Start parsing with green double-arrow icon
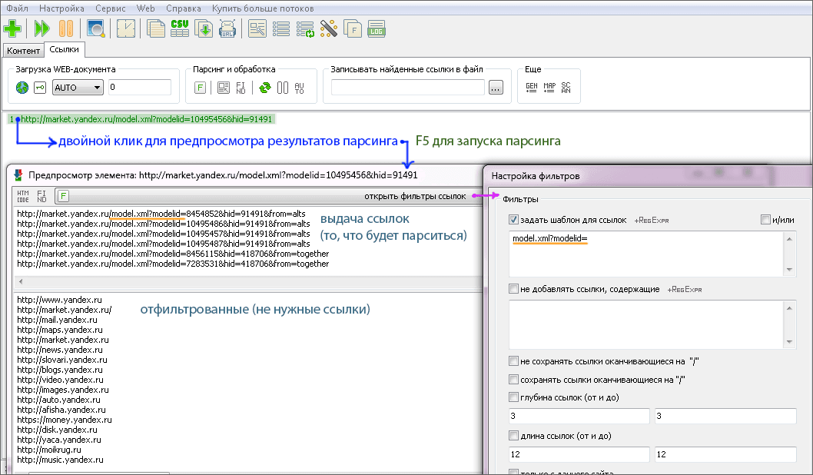Viewport: 813px width, 475px height. 41,28
